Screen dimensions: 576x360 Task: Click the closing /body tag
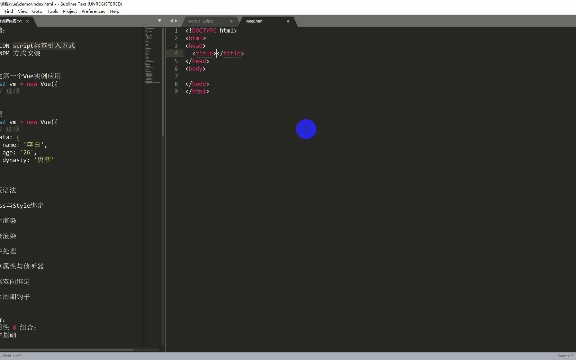[197, 84]
